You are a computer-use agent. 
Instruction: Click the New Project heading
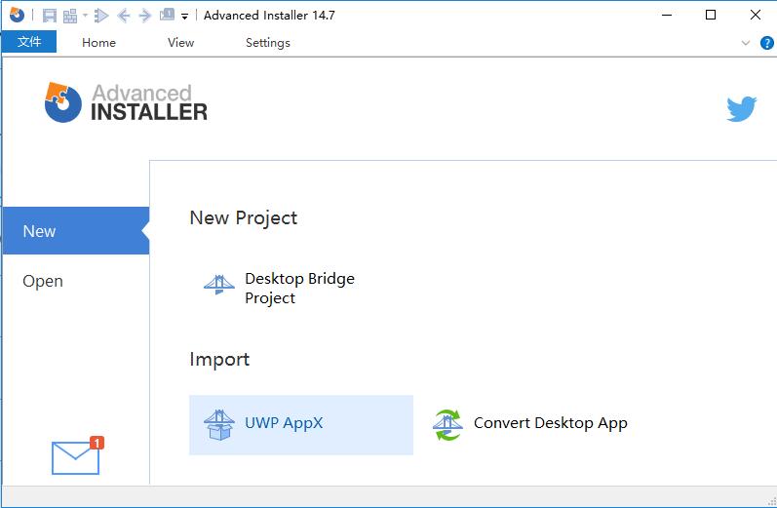click(x=244, y=217)
